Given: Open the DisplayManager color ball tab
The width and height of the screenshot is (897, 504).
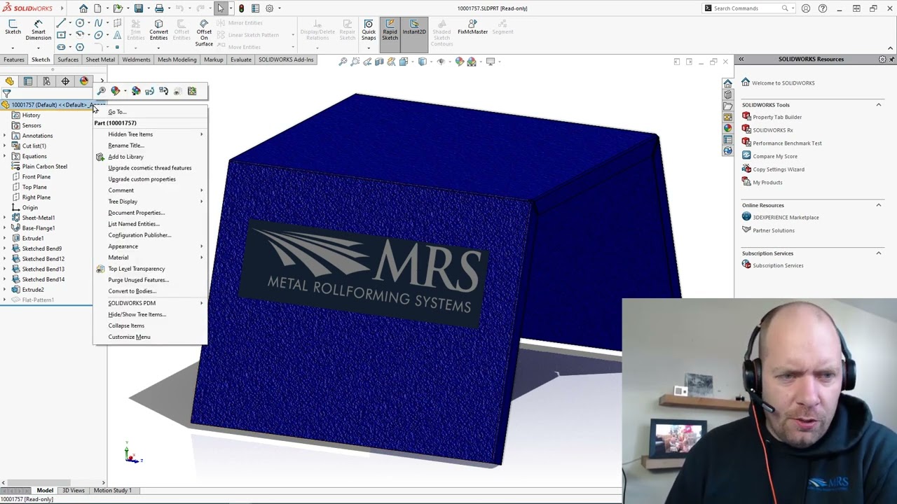Looking at the screenshot, I should click(84, 81).
